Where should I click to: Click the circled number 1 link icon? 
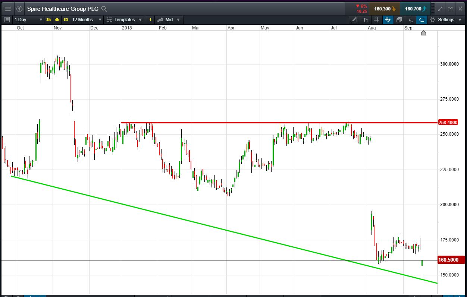pos(19,9)
